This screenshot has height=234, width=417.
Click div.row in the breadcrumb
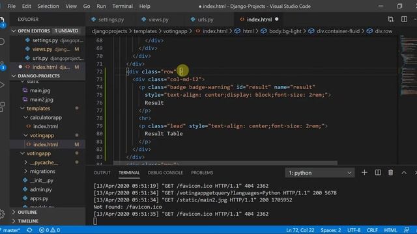tap(379, 31)
